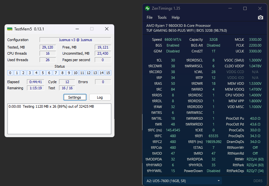Click the RttParkDqs value RZQ/7 (34)
269x186 pixels.
[x=255, y=171]
